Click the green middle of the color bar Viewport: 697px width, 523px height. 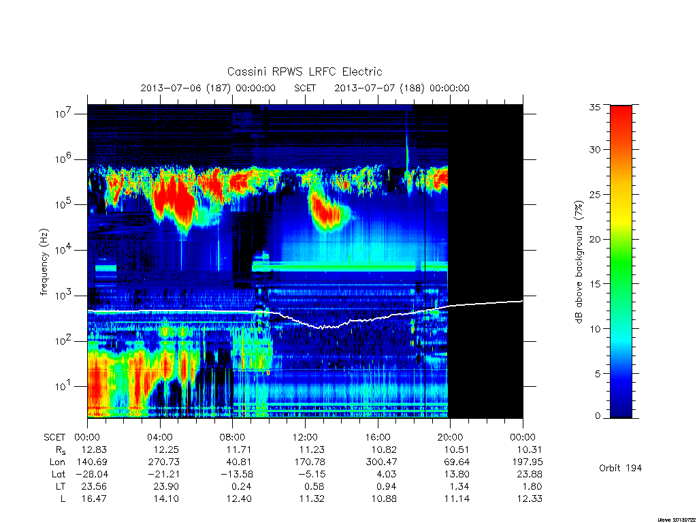click(621, 262)
